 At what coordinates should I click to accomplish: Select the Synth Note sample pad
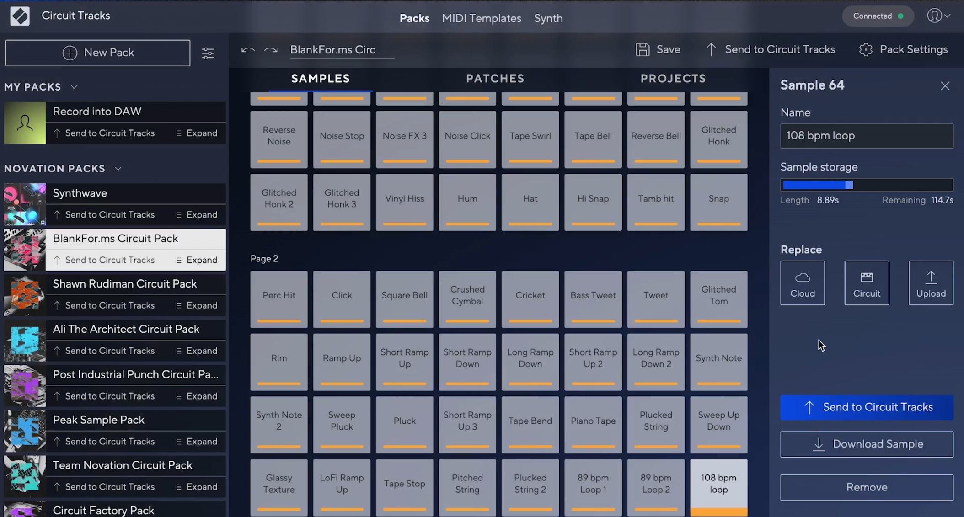(x=719, y=362)
